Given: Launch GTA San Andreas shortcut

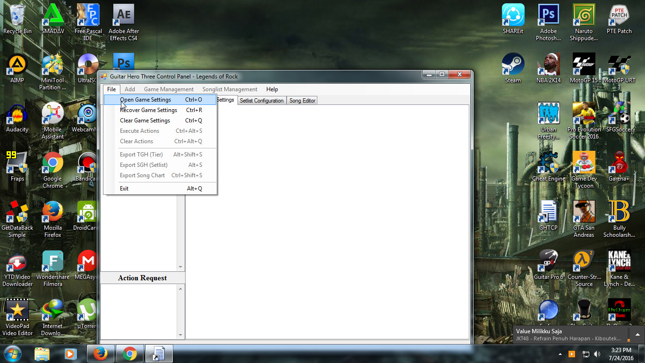Looking at the screenshot, I should [x=584, y=219].
